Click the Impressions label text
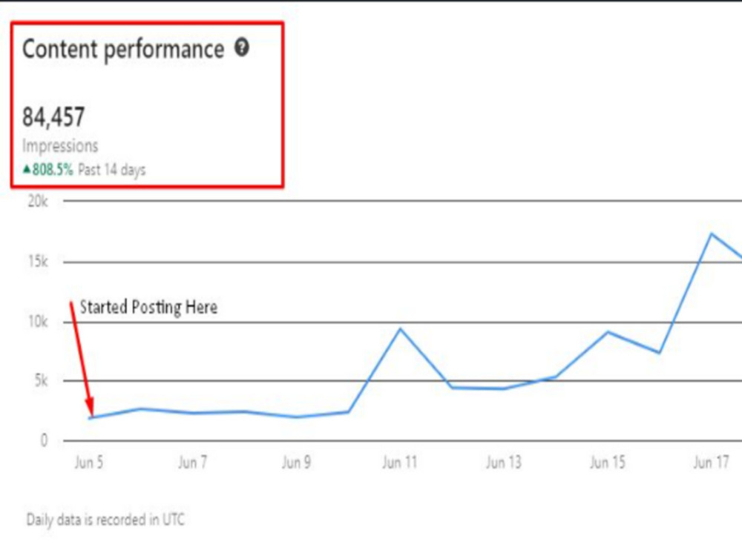Image resolution: width=742 pixels, height=556 pixels. pos(60,146)
